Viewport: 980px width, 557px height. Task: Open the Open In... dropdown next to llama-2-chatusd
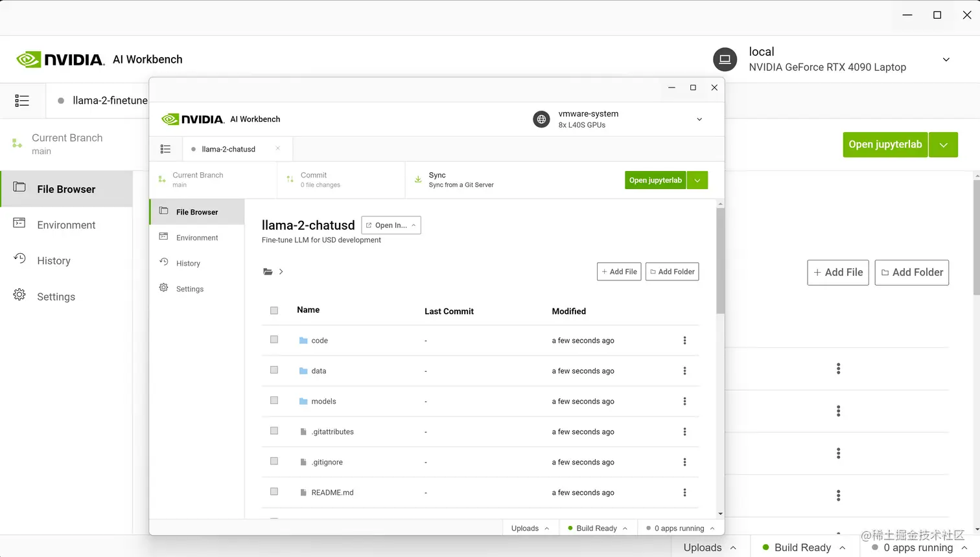point(391,225)
